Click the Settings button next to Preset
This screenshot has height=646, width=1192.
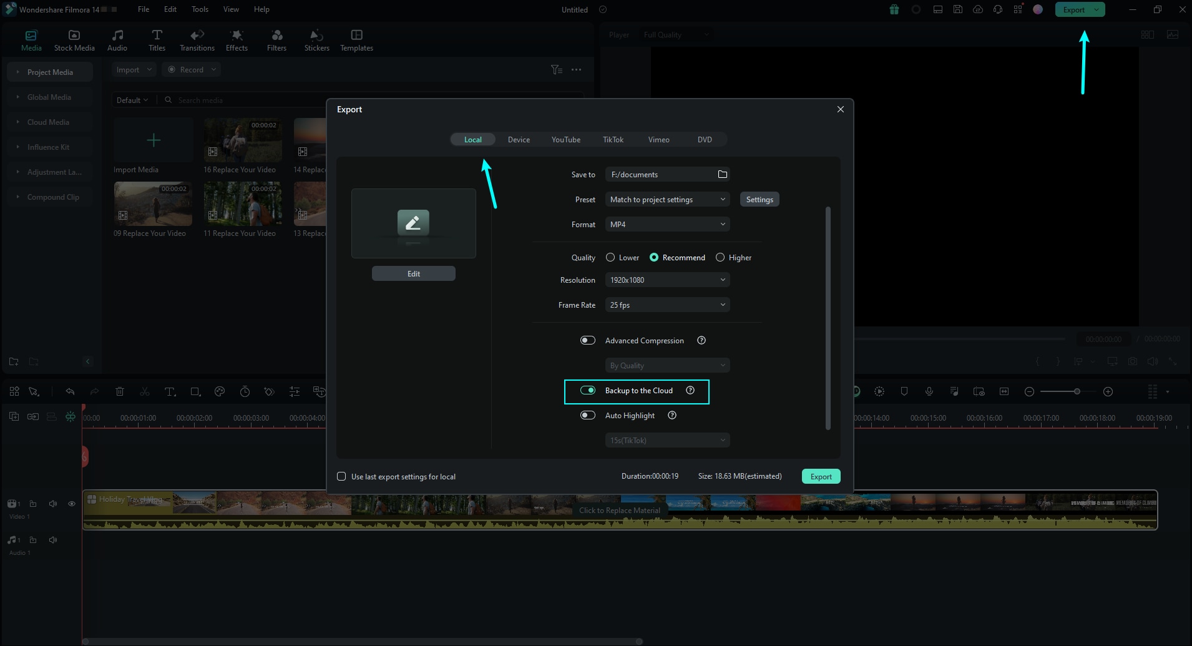(760, 199)
